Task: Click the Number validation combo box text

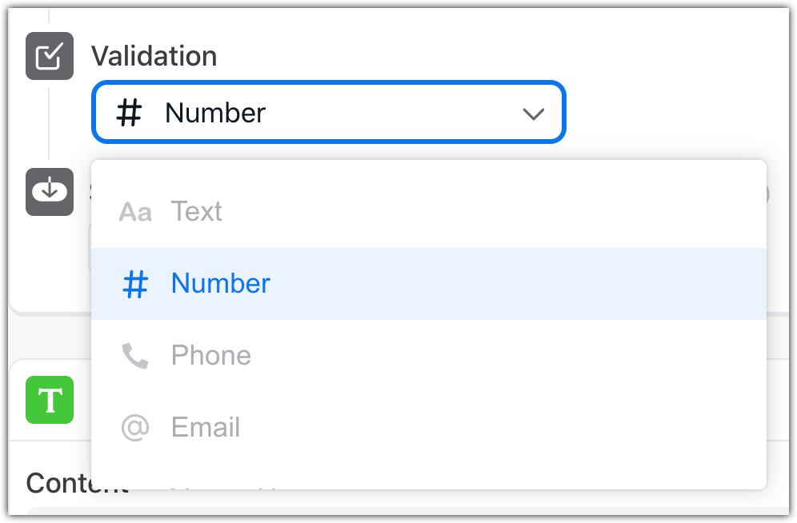Action: 215,113
